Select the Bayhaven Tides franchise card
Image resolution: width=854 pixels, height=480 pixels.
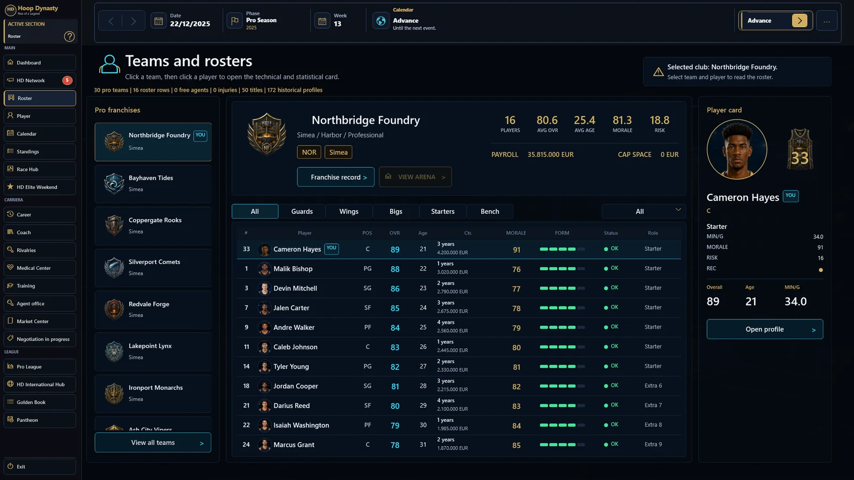pos(153,184)
